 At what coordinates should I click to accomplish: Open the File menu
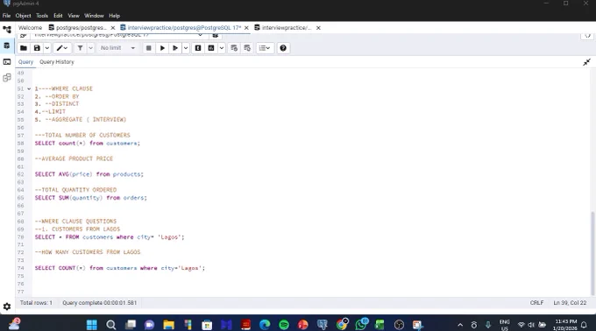[6, 16]
